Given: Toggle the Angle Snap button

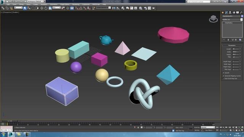Looking at the screenshot, I should pos(81,8).
